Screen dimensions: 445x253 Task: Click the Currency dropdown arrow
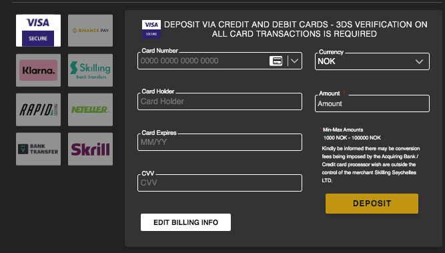pos(419,61)
